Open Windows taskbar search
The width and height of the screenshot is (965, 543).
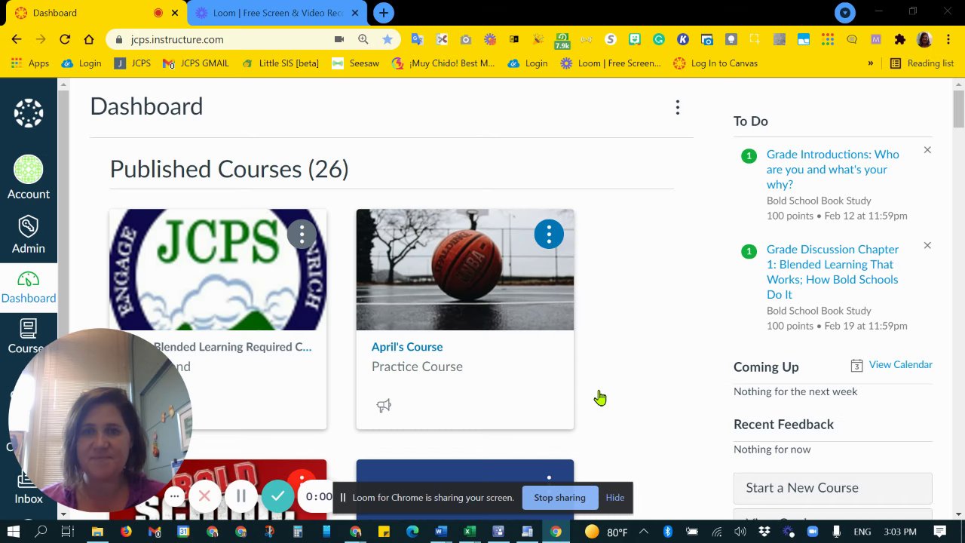41,532
